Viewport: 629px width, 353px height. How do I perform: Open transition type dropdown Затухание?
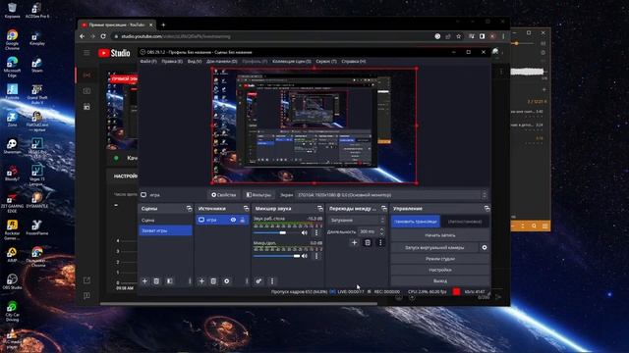click(x=357, y=220)
